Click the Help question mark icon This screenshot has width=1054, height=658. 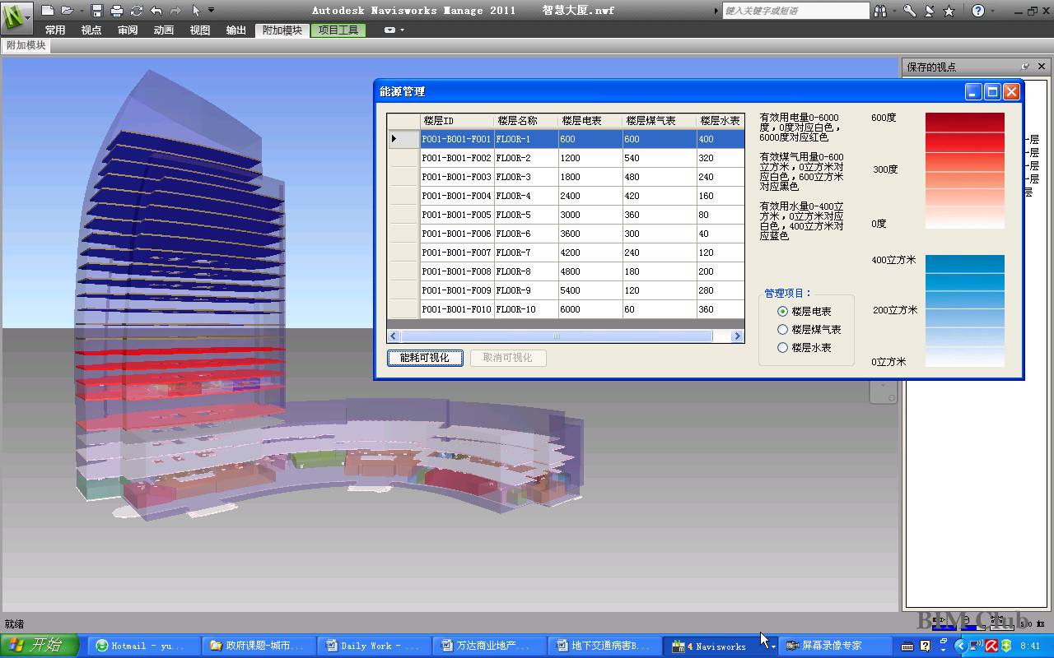click(977, 11)
